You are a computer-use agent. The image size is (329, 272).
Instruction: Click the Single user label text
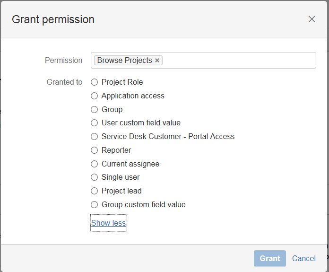pyautogui.click(x=121, y=177)
